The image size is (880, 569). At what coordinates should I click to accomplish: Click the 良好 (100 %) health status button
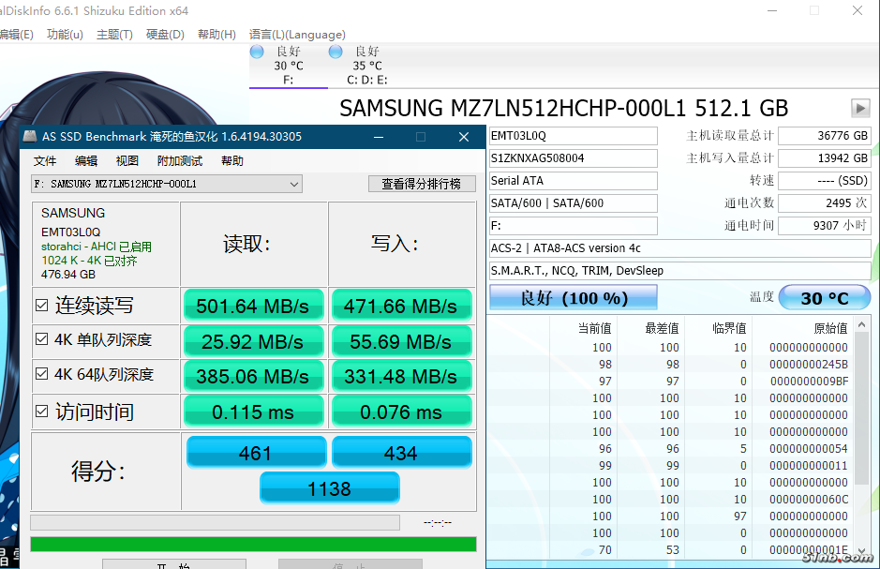(574, 298)
